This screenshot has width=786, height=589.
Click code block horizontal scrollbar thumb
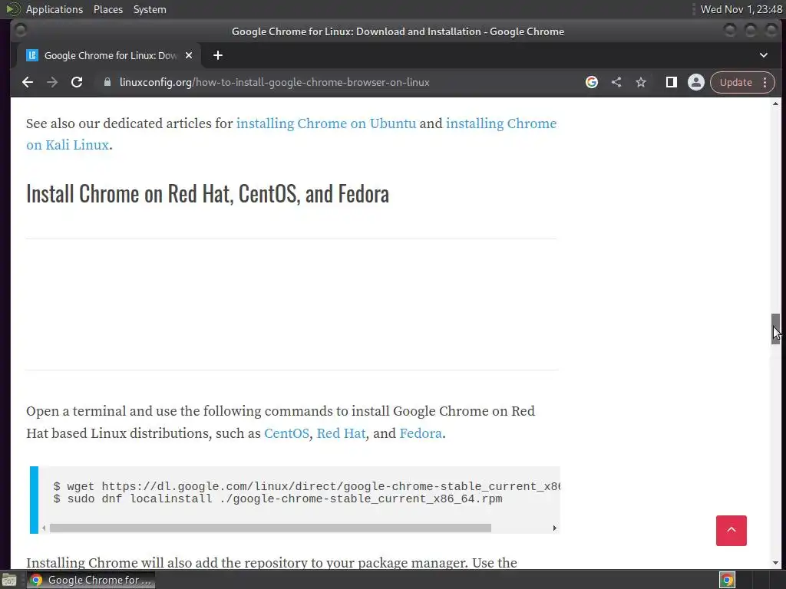270,528
